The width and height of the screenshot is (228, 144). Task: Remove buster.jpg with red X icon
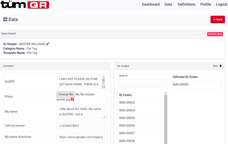click(72, 99)
